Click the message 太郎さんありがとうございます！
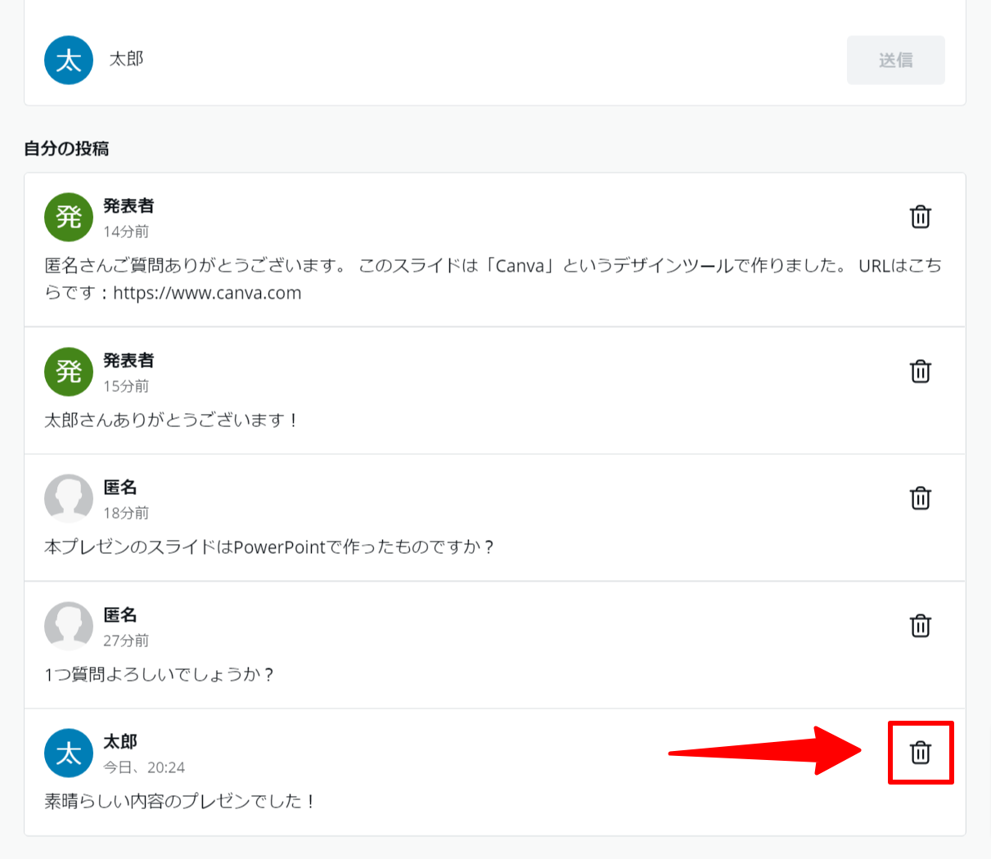This screenshot has width=991, height=859. pyautogui.click(x=172, y=420)
